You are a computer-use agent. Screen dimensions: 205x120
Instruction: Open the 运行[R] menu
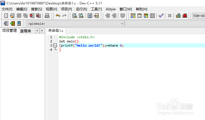click(x=81, y=9)
